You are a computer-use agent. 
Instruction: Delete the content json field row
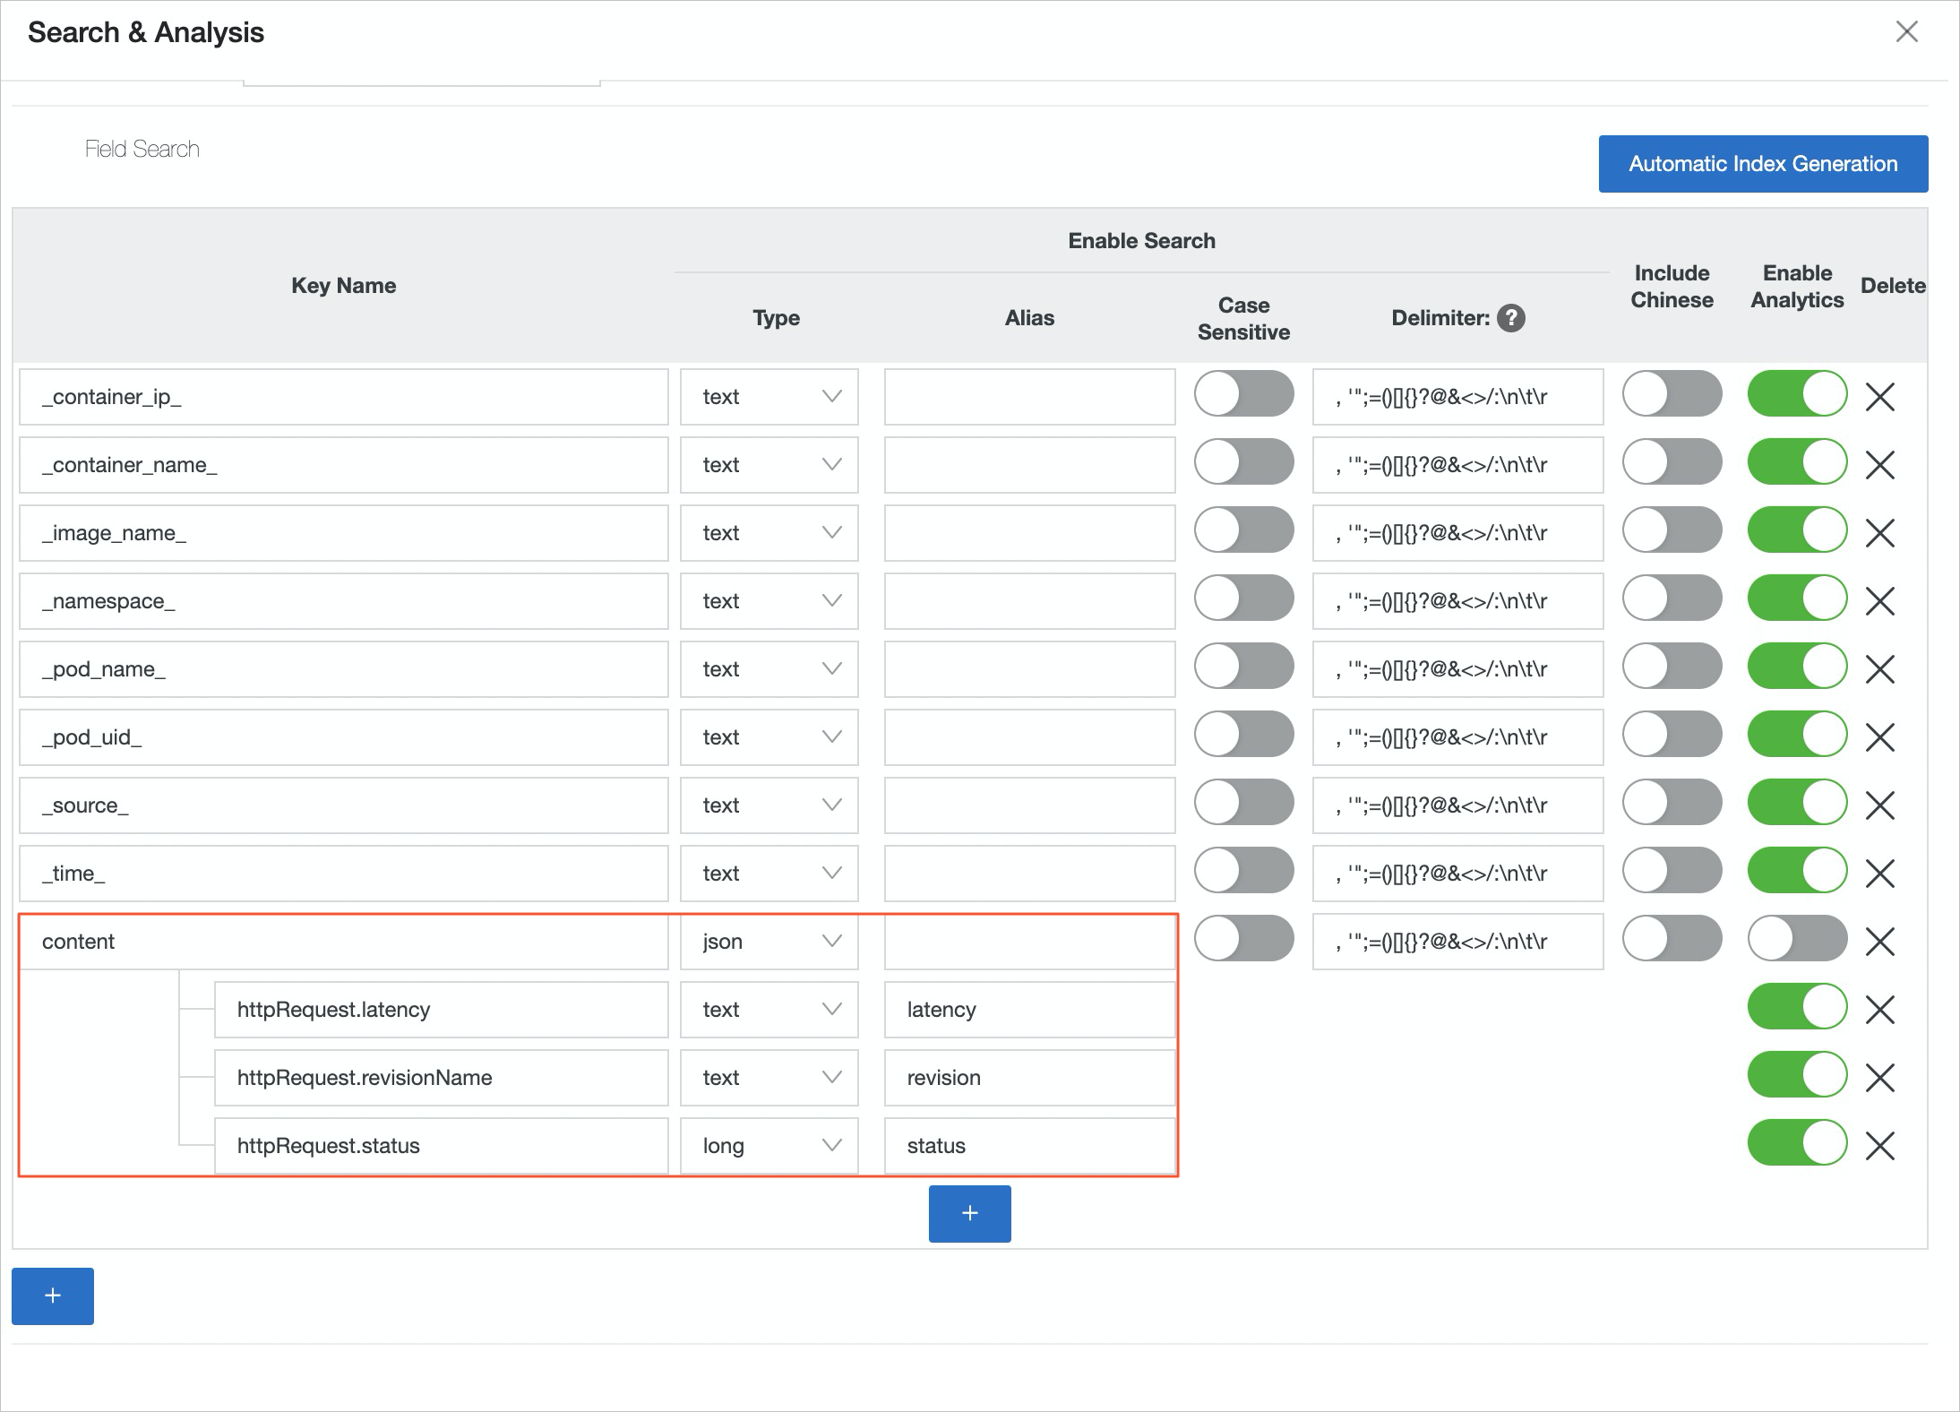1879,941
